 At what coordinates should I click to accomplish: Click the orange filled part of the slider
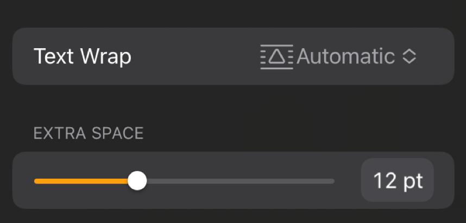81,181
